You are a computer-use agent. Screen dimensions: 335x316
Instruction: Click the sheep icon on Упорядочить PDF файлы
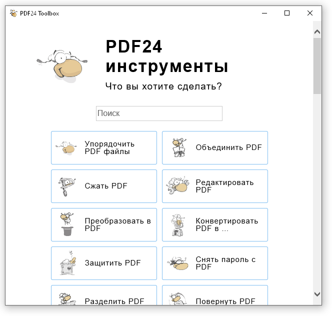coord(66,148)
